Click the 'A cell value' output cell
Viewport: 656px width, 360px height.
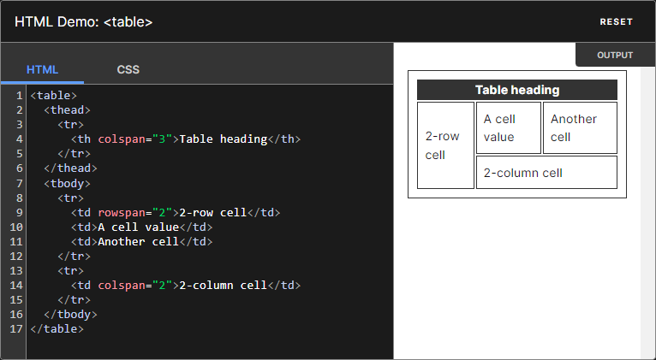(509, 127)
